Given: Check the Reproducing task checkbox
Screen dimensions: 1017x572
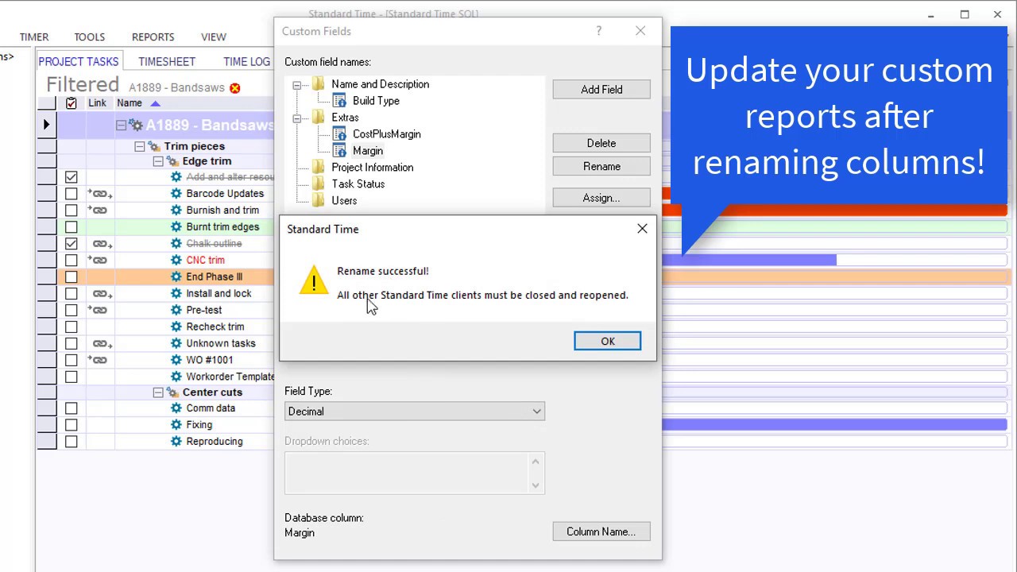Looking at the screenshot, I should coord(72,442).
